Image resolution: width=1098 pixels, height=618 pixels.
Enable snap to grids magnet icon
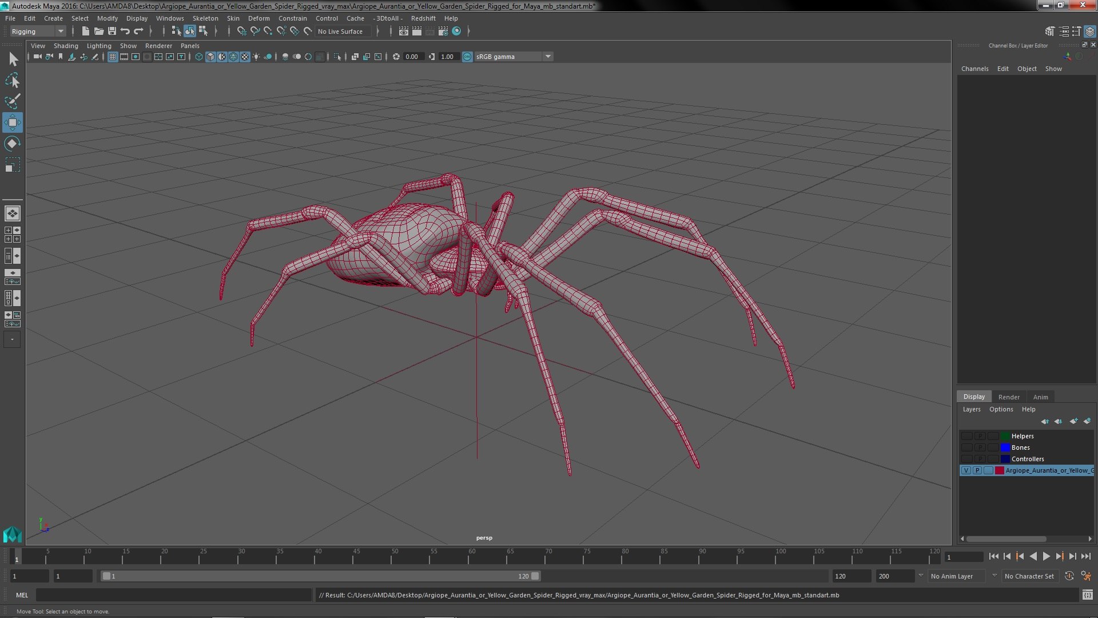click(242, 31)
